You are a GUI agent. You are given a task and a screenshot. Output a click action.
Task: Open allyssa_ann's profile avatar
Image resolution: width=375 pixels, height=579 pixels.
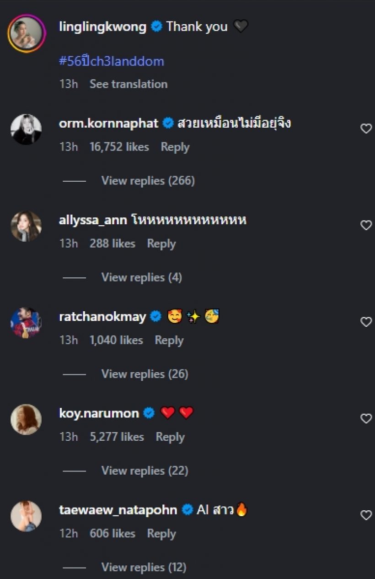pyautogui.click(x=26, y=226)
